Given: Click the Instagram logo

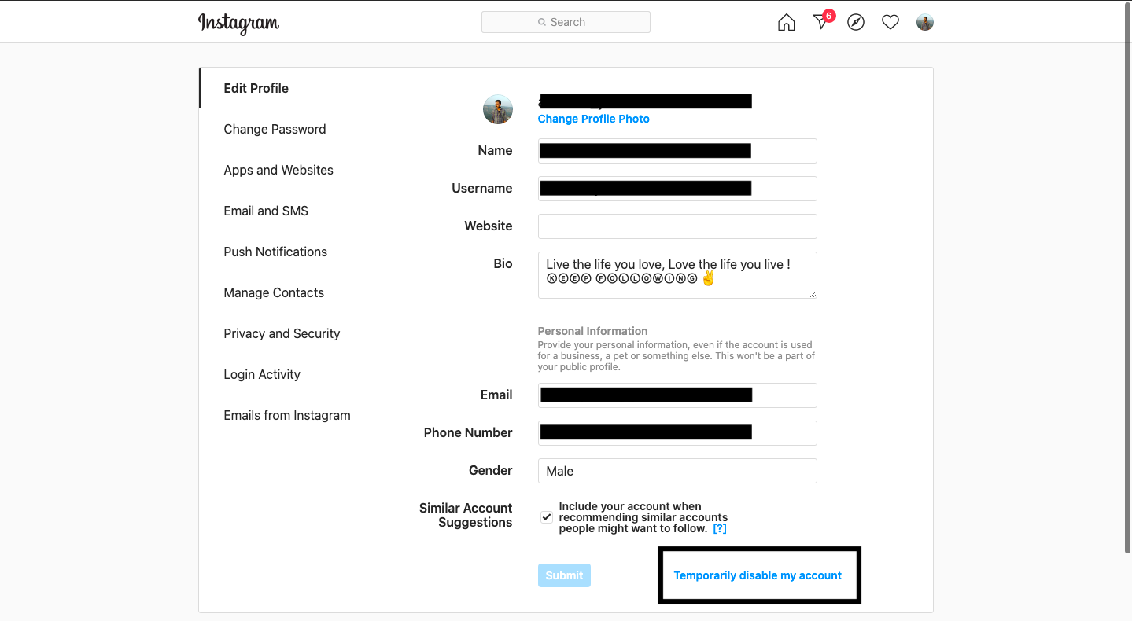Looking at the screenshot, I should [238, 23].
